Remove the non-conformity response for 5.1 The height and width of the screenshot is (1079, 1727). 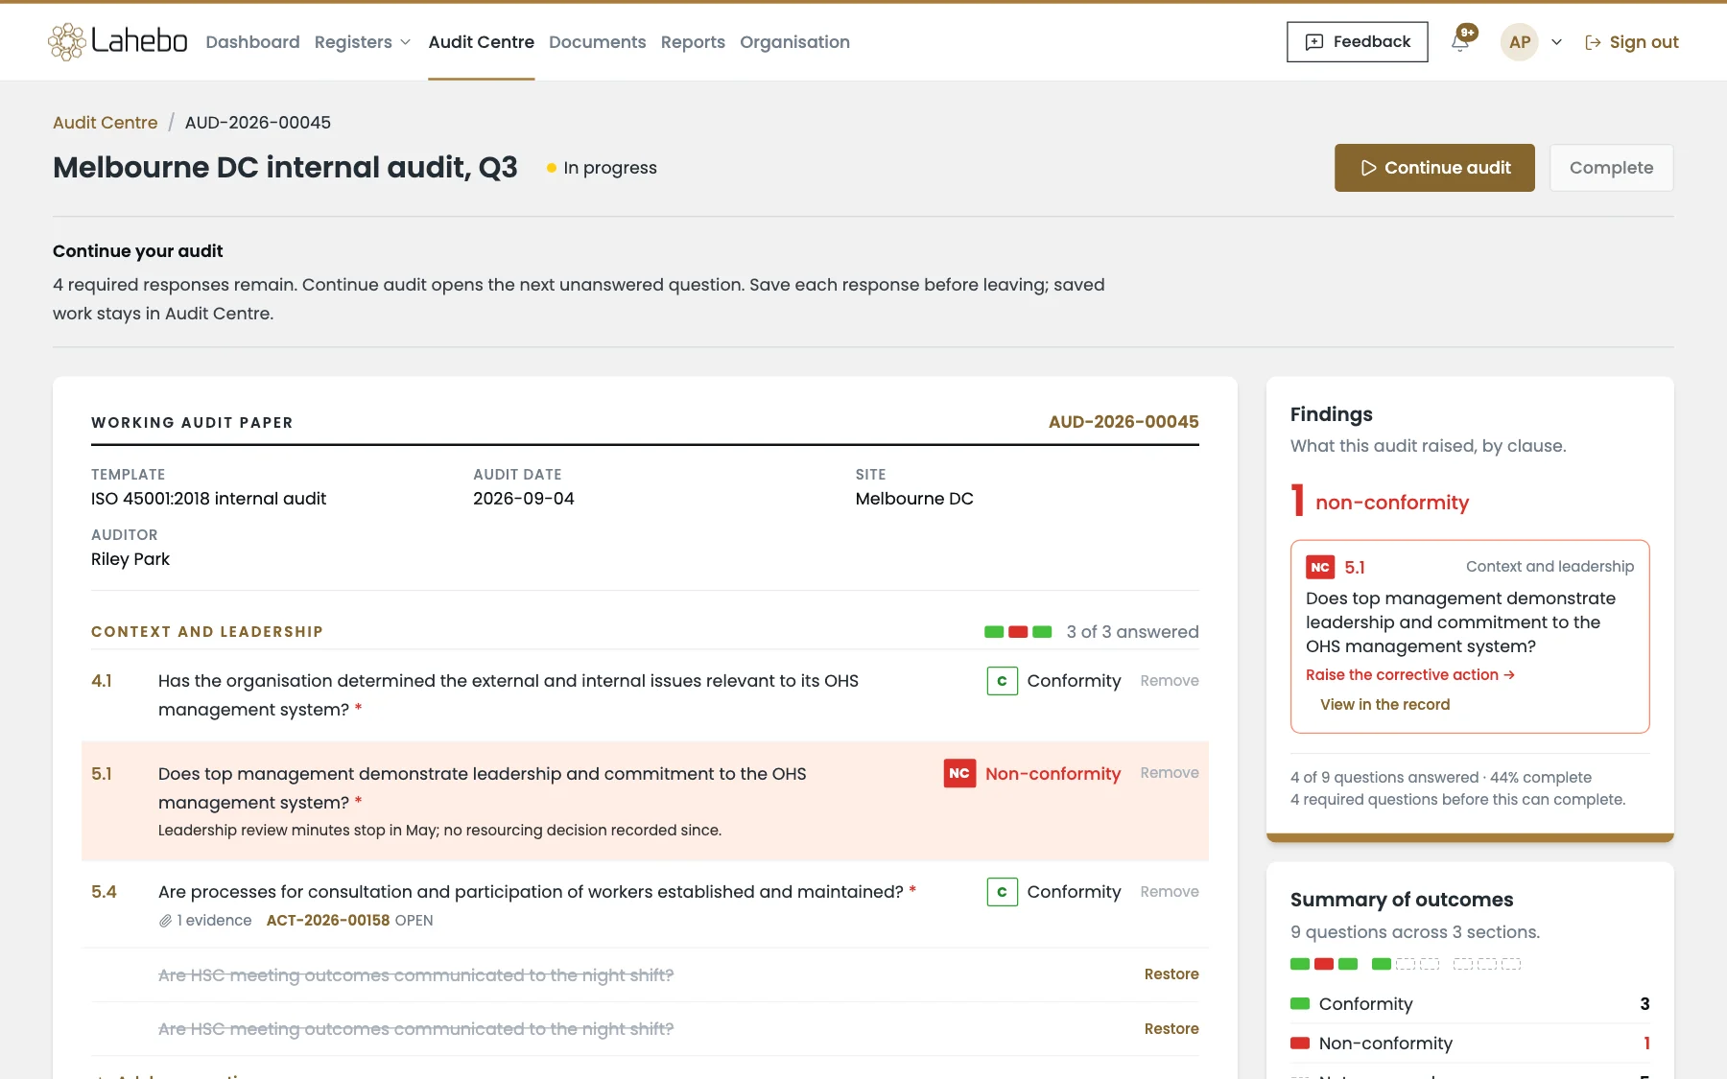tap(1170, 773)
